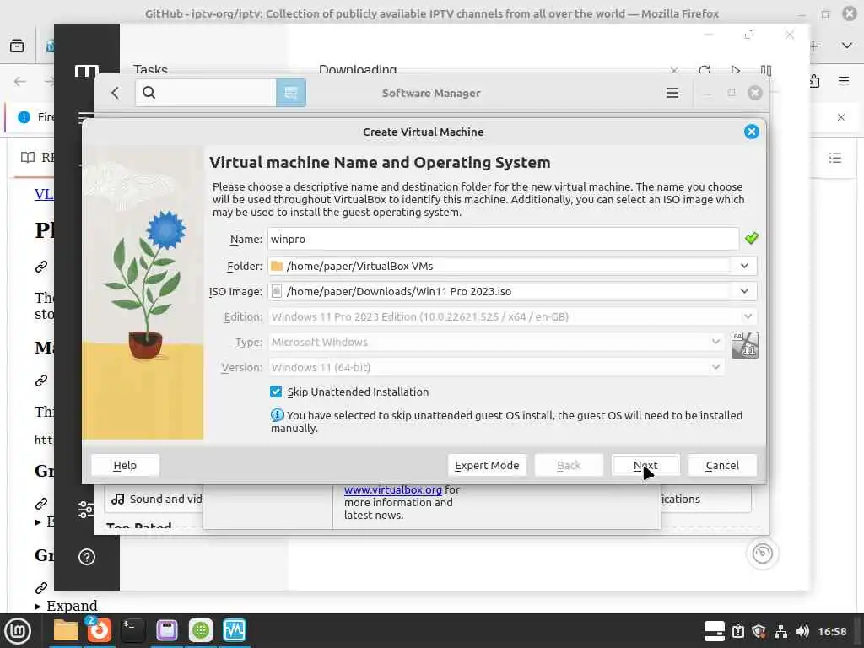Open a new Firefox tab
Viewport: 864px width, 648px height.
[814, 46]
